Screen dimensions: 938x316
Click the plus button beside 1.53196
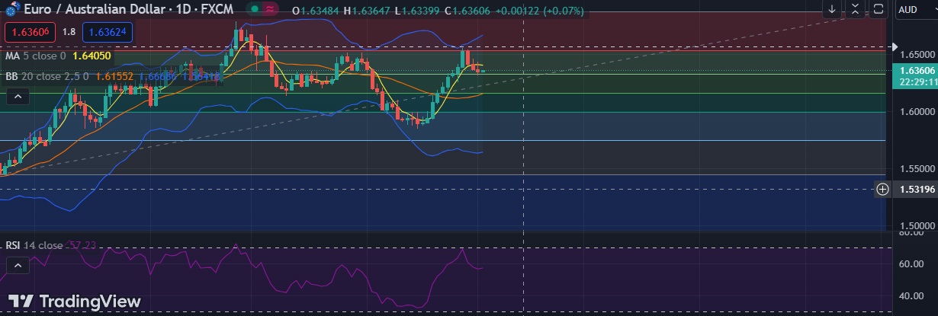tap(882, 189)
